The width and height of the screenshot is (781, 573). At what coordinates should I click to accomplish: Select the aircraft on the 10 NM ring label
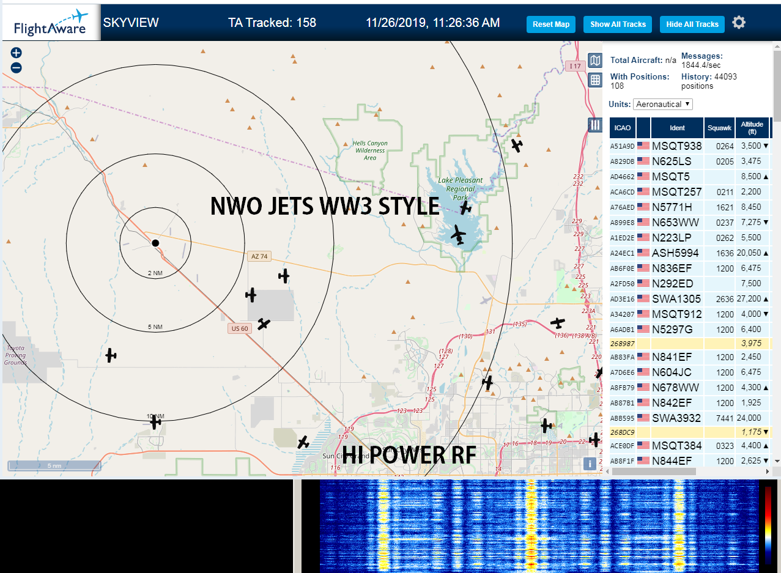point(155,421)
